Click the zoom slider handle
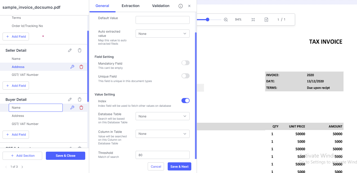This screenshot has width=357, height=173. 208,20
